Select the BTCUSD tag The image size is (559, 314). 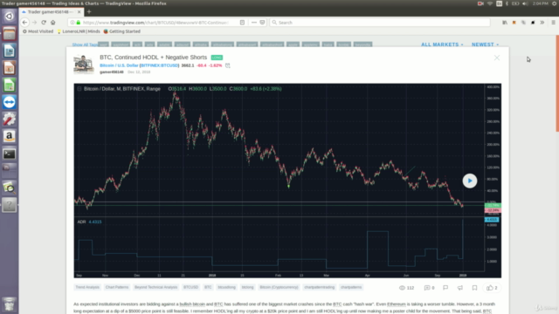coord(190,287)
